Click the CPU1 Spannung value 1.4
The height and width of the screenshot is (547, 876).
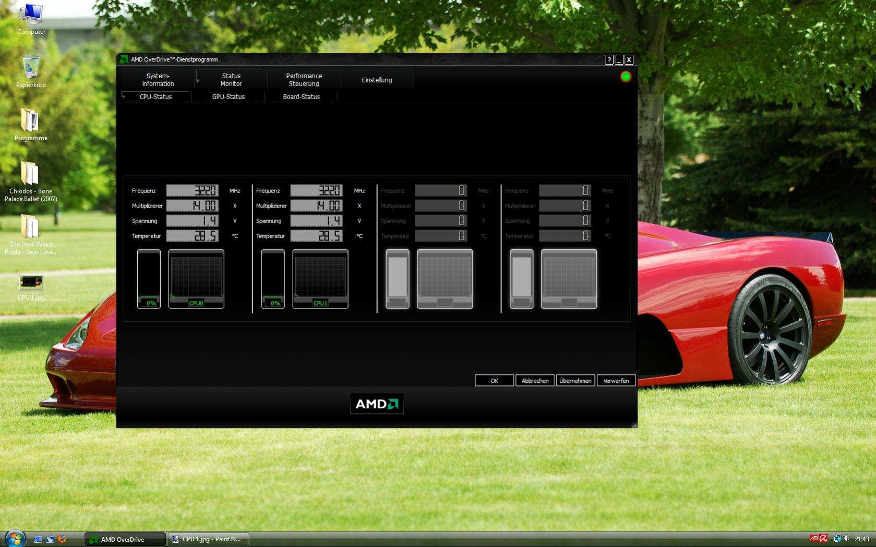coord(317,221)
